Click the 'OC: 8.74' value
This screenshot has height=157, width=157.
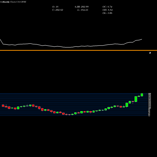point(107,7)
